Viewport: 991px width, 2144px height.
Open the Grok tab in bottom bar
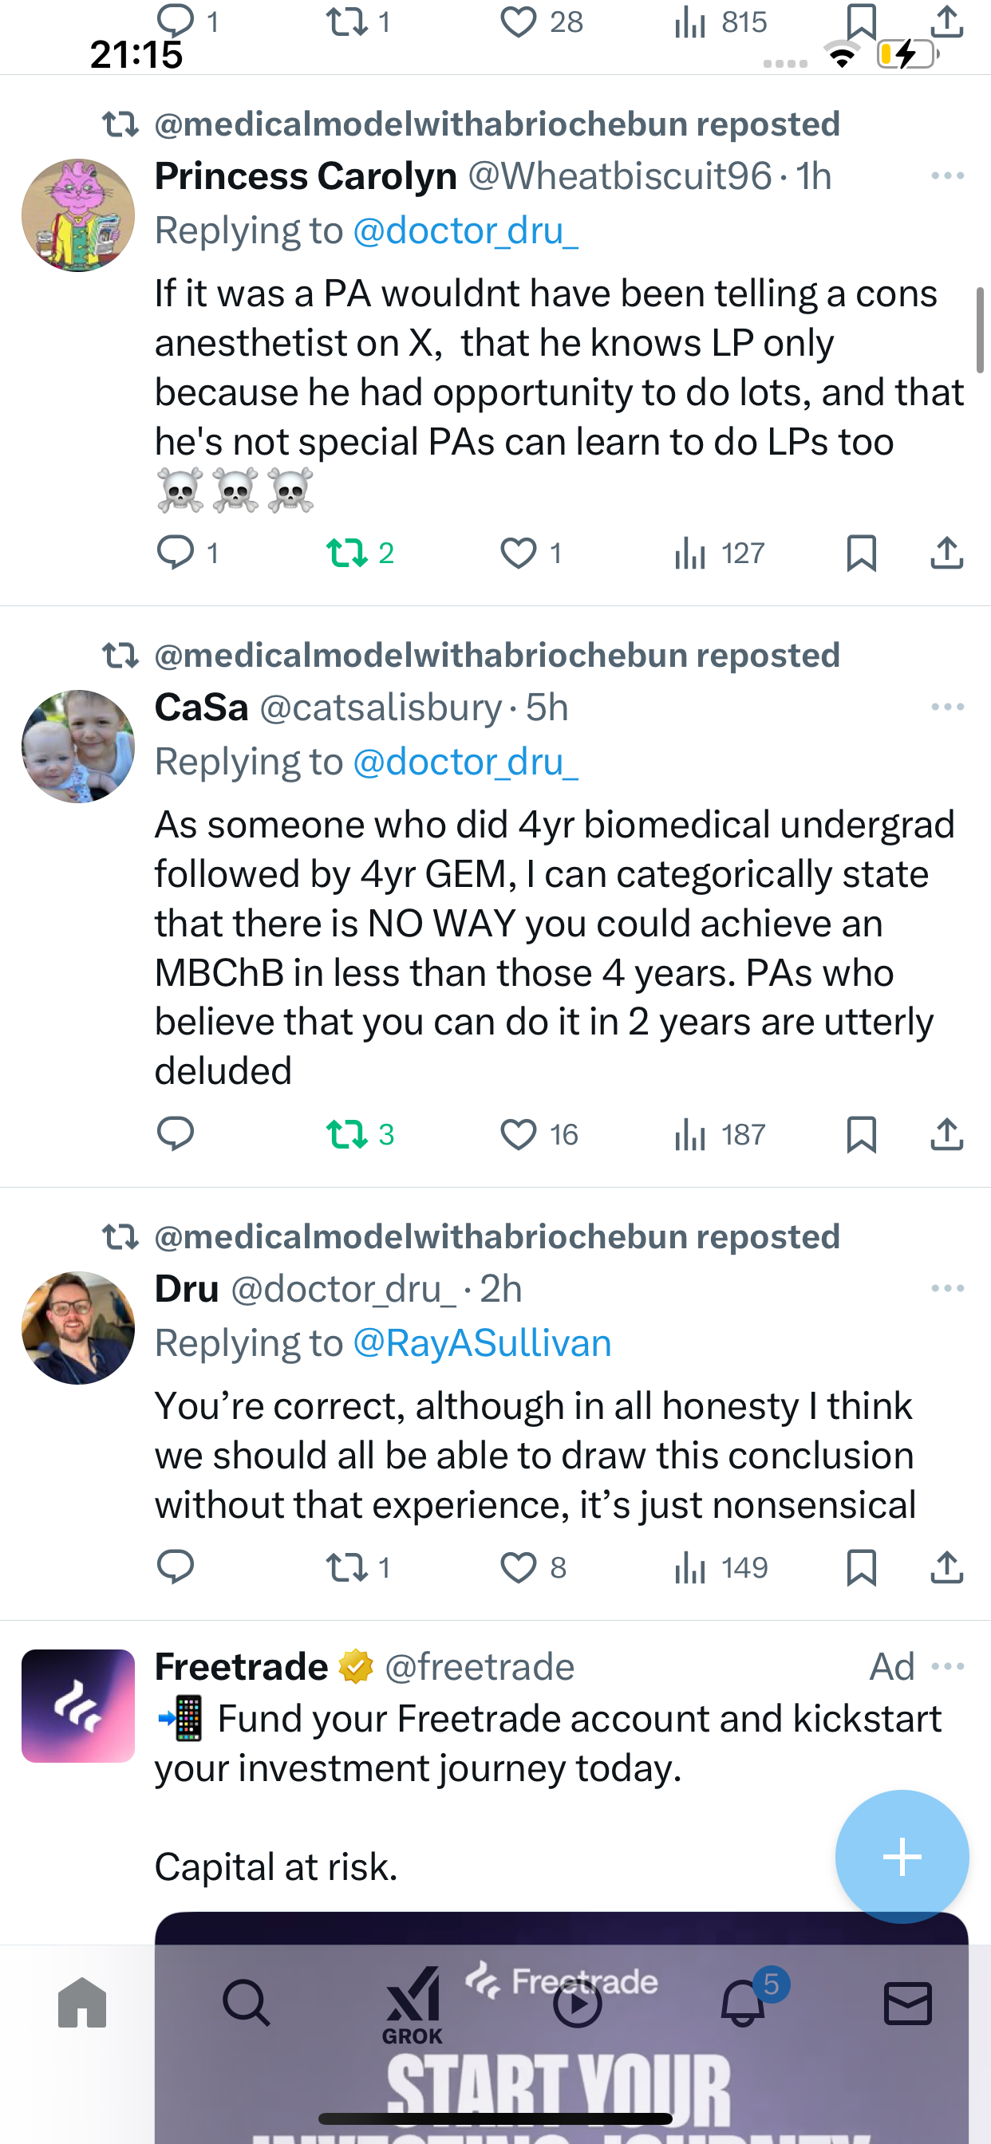[413, 2004]
